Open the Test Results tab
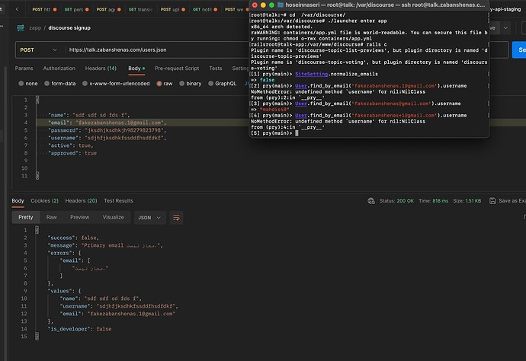This screenshot has height=361, width=526. pyautogui.click(x=118, y=201)
